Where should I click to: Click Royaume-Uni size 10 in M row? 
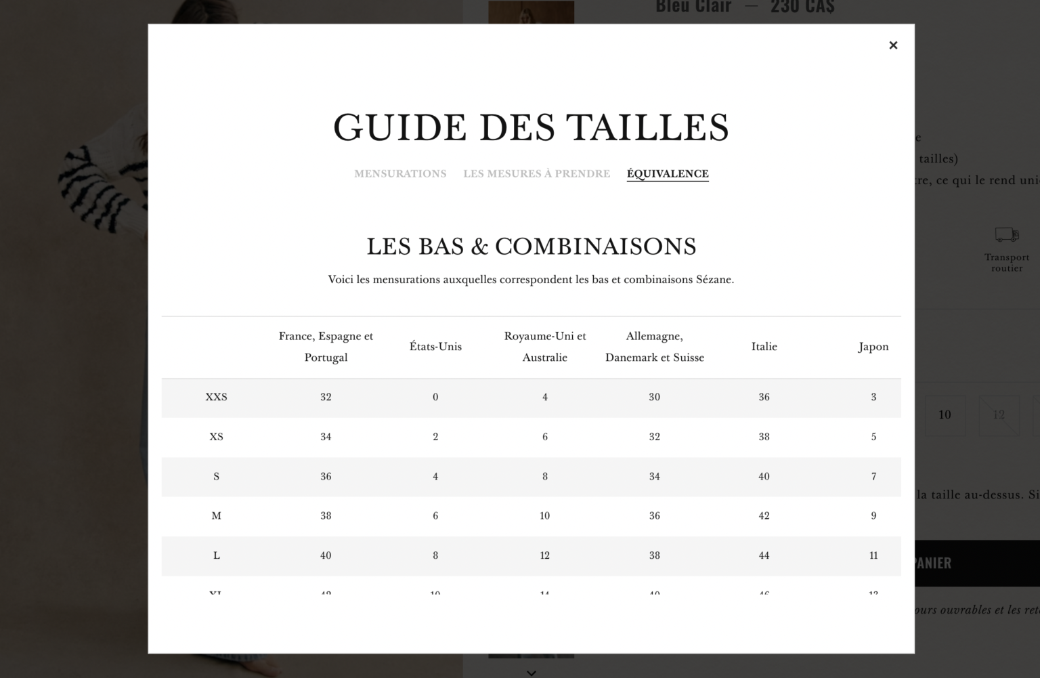[545, 516]
